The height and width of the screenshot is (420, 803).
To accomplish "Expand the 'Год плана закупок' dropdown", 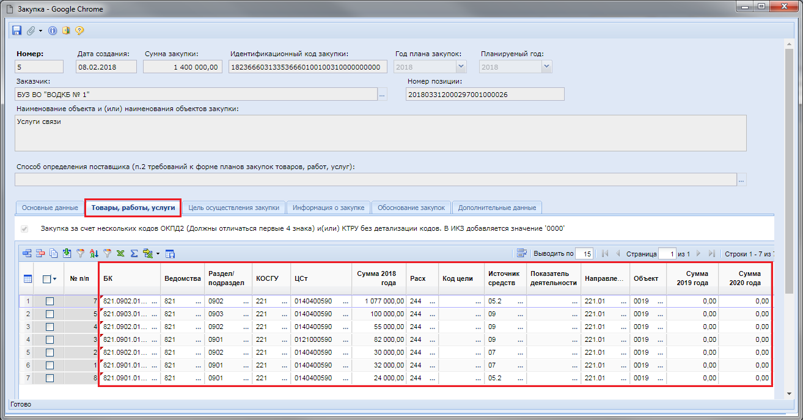I will [x=461, y=67].
